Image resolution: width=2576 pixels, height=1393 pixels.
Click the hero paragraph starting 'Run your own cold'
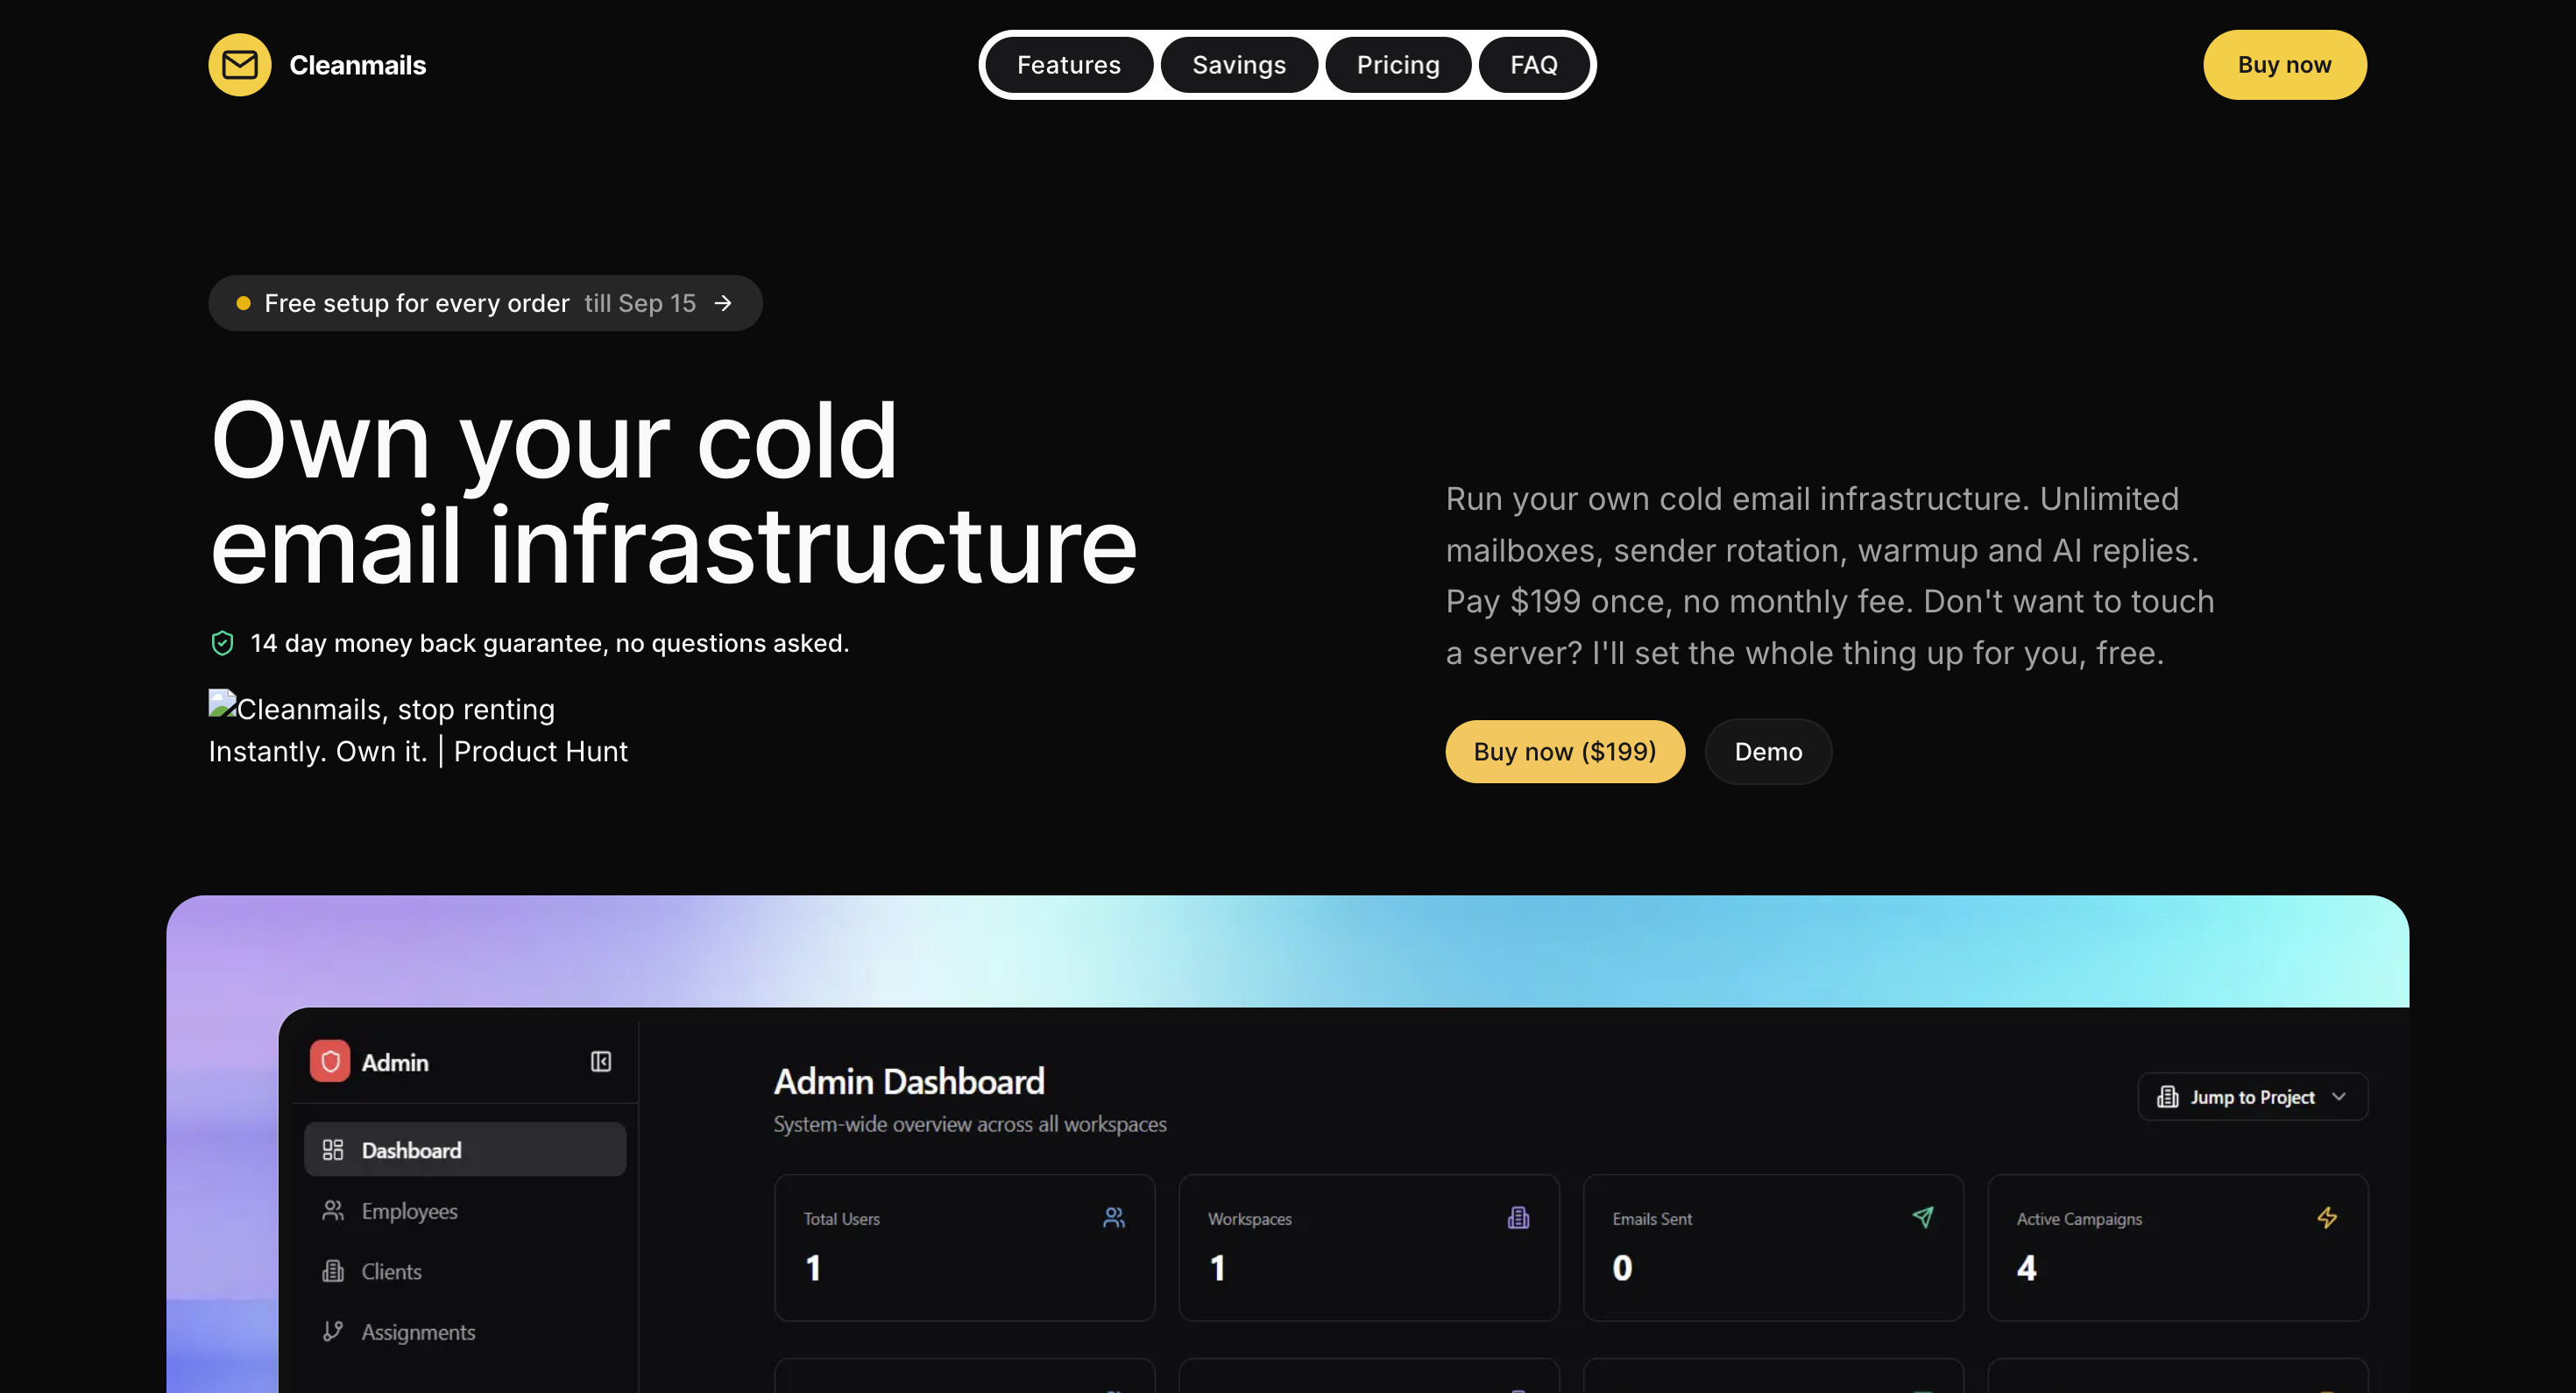1830,576
